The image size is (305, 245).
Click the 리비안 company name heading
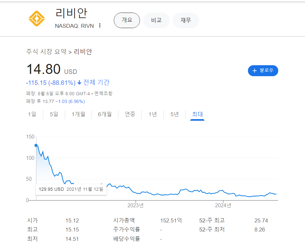coord(71,13)
